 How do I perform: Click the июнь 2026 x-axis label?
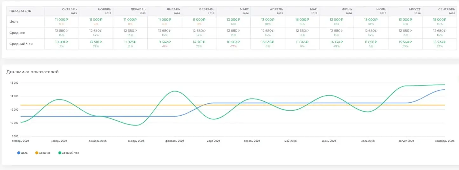pos(329,141)
